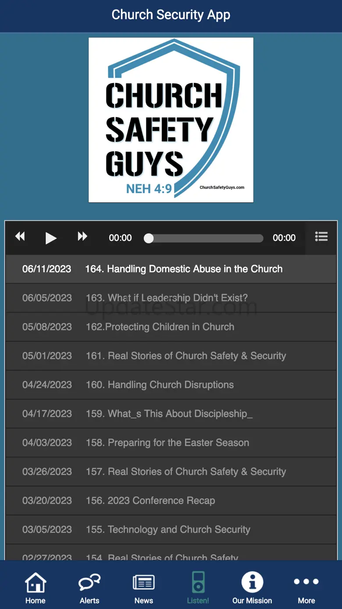Image resolution: width=342 pixels, height=609 pixels.
Task: Click the audio progress slider knob
Action: point(149,238)
